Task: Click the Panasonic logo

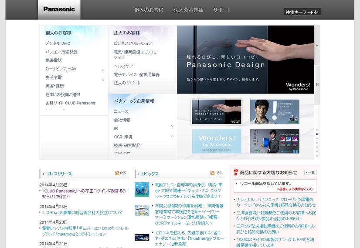Action: click(x=59, y=9)
